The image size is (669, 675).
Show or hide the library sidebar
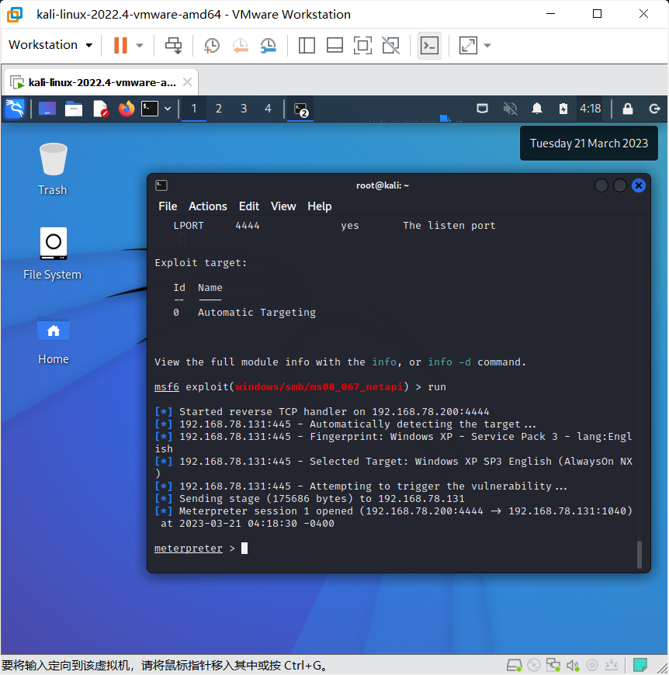[x=307, y=45]
